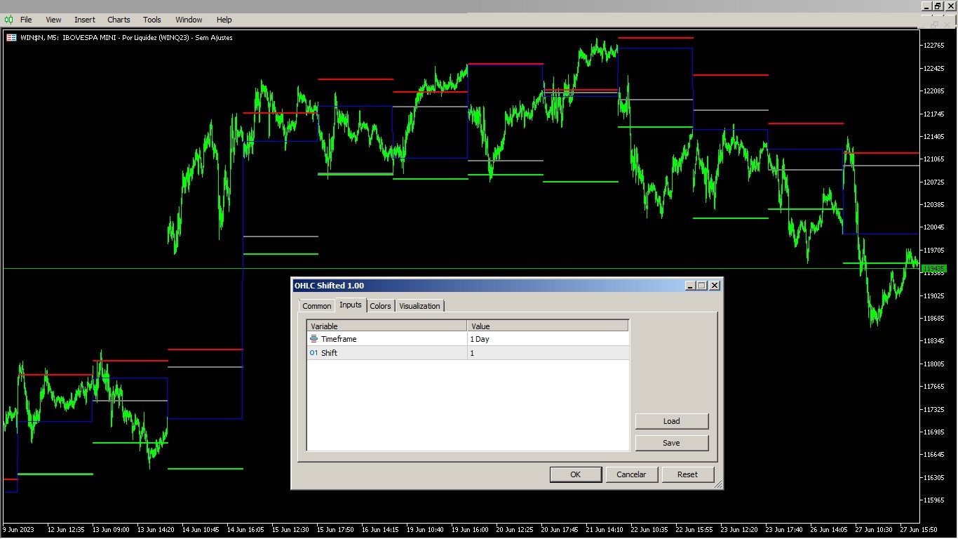Switch to the Visualization tab
This screenshot has width=958, height=539.
[x=419, y=305]
